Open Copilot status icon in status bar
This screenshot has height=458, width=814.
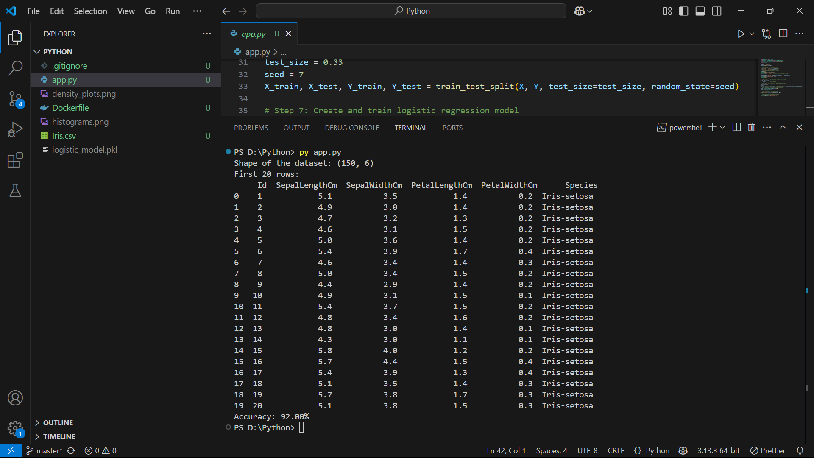coord(683,451)
